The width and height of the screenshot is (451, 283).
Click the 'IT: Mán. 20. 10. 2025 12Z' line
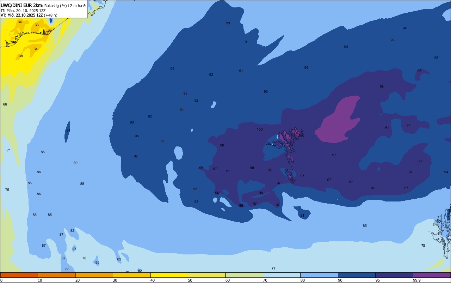point(23,11)
